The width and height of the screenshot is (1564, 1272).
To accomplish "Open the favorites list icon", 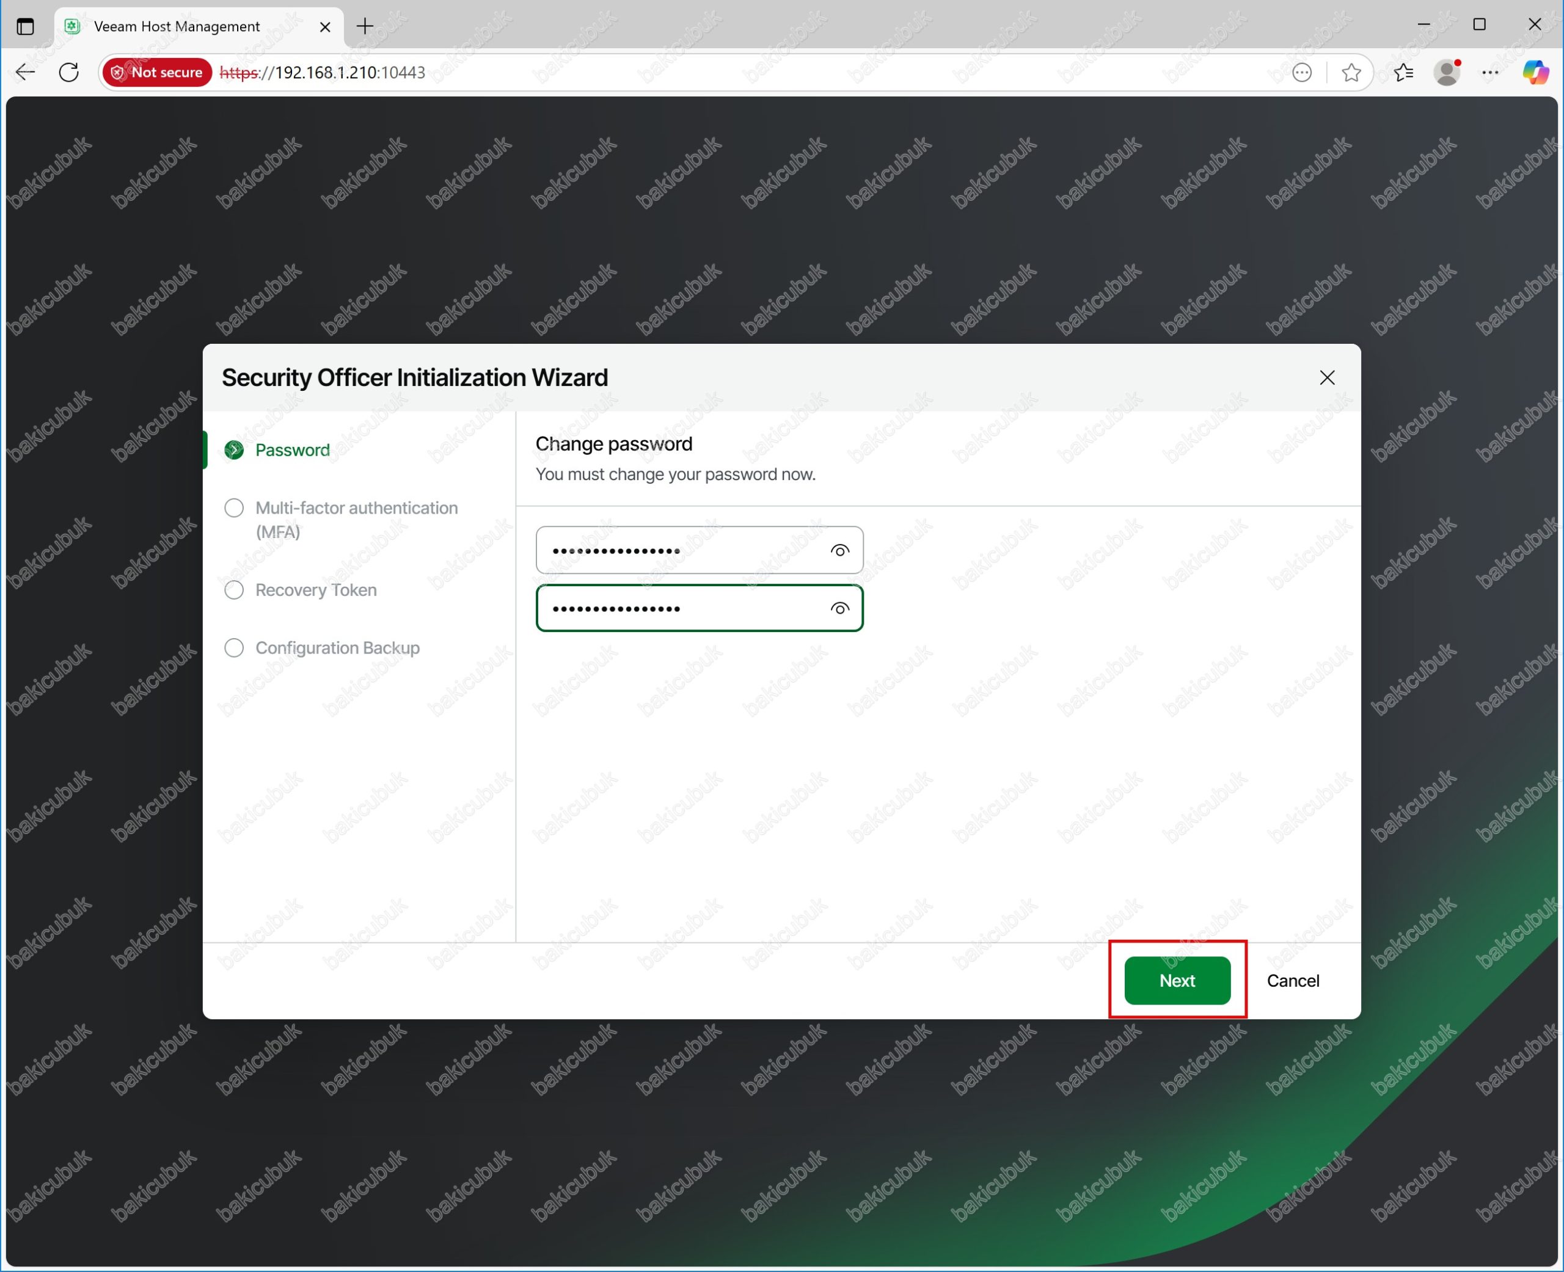I will [1403, 72].
